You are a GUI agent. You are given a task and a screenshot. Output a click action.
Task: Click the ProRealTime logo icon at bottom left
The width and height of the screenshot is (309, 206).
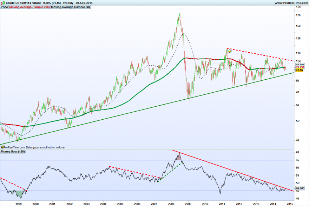pos(2,147)
